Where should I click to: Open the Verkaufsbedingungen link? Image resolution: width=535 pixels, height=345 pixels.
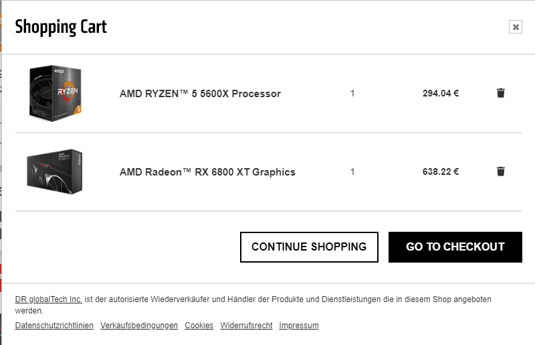click(139, 325)
